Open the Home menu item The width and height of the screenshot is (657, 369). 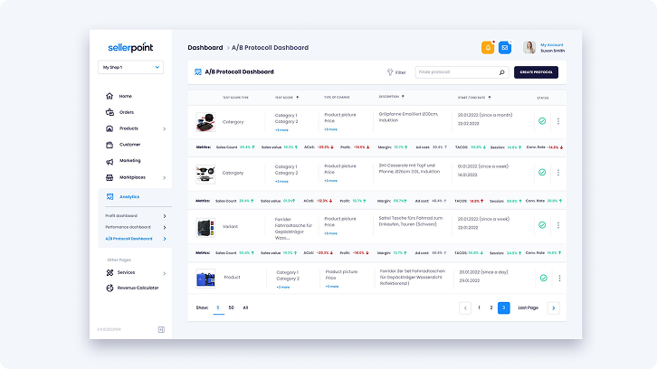(125, 97)
